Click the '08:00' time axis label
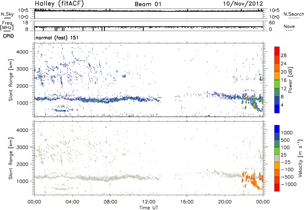Screen dimensions: 304x210 (x=111, y=202)
